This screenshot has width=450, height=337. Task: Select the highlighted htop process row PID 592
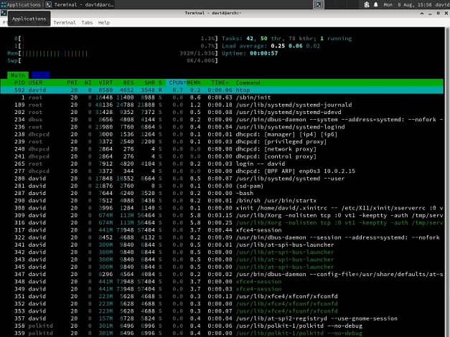[222, 90]
